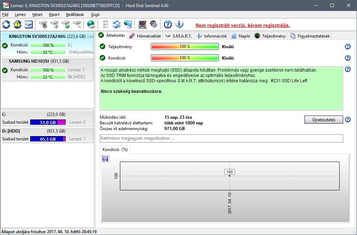Switch to the Információk tab

point(212,36)
